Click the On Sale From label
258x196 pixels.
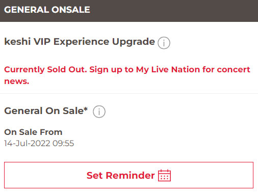coord(33,132)
